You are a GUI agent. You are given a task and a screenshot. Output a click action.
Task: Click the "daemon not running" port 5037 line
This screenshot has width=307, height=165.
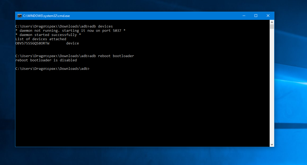click(70, 30)
